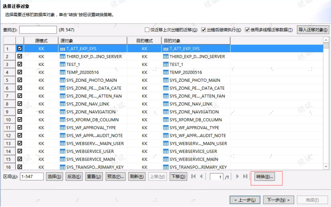Click table icon of destination SYS_ZONE_NAV_LINK
The width and height of the screenshot is (331, 207).
165,104
